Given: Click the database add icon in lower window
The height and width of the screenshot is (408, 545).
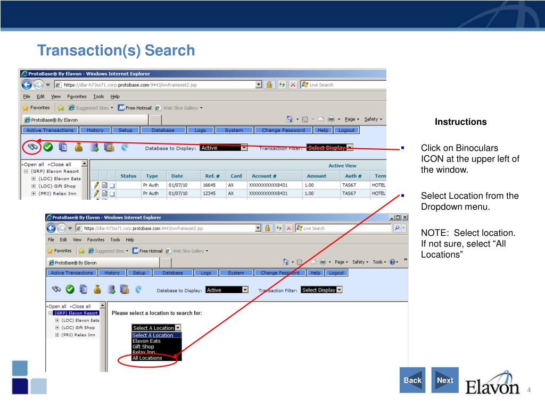Looking at the screenshot, I should pyautogui.click(x=111, y=290).
